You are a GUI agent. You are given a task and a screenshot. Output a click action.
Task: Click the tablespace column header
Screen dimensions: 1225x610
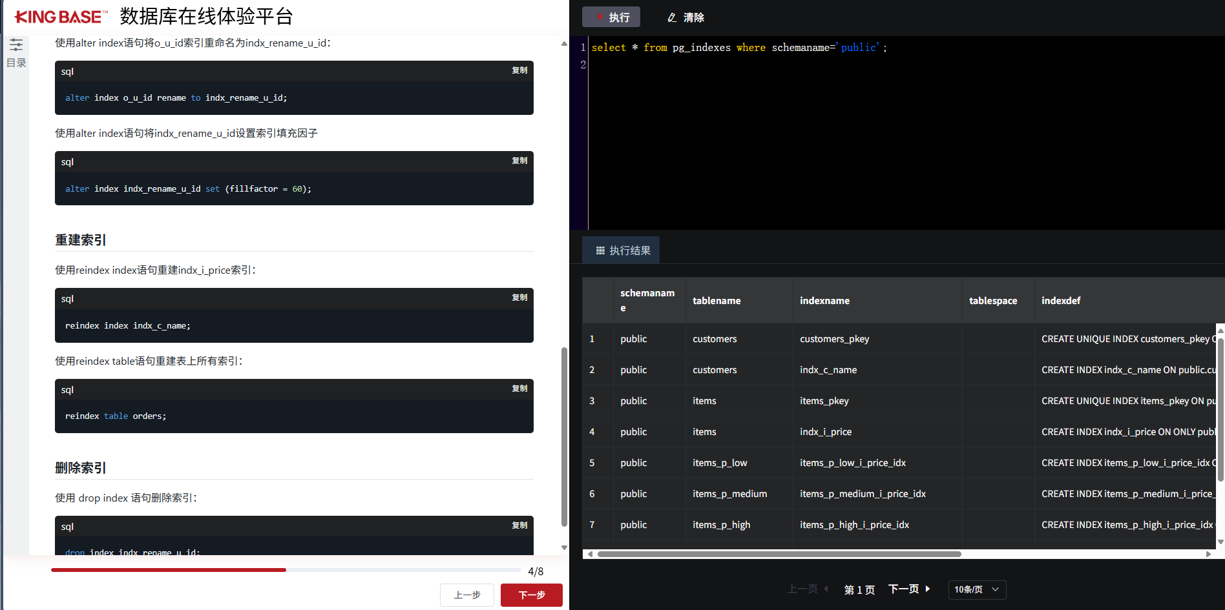tap(998, 301)
